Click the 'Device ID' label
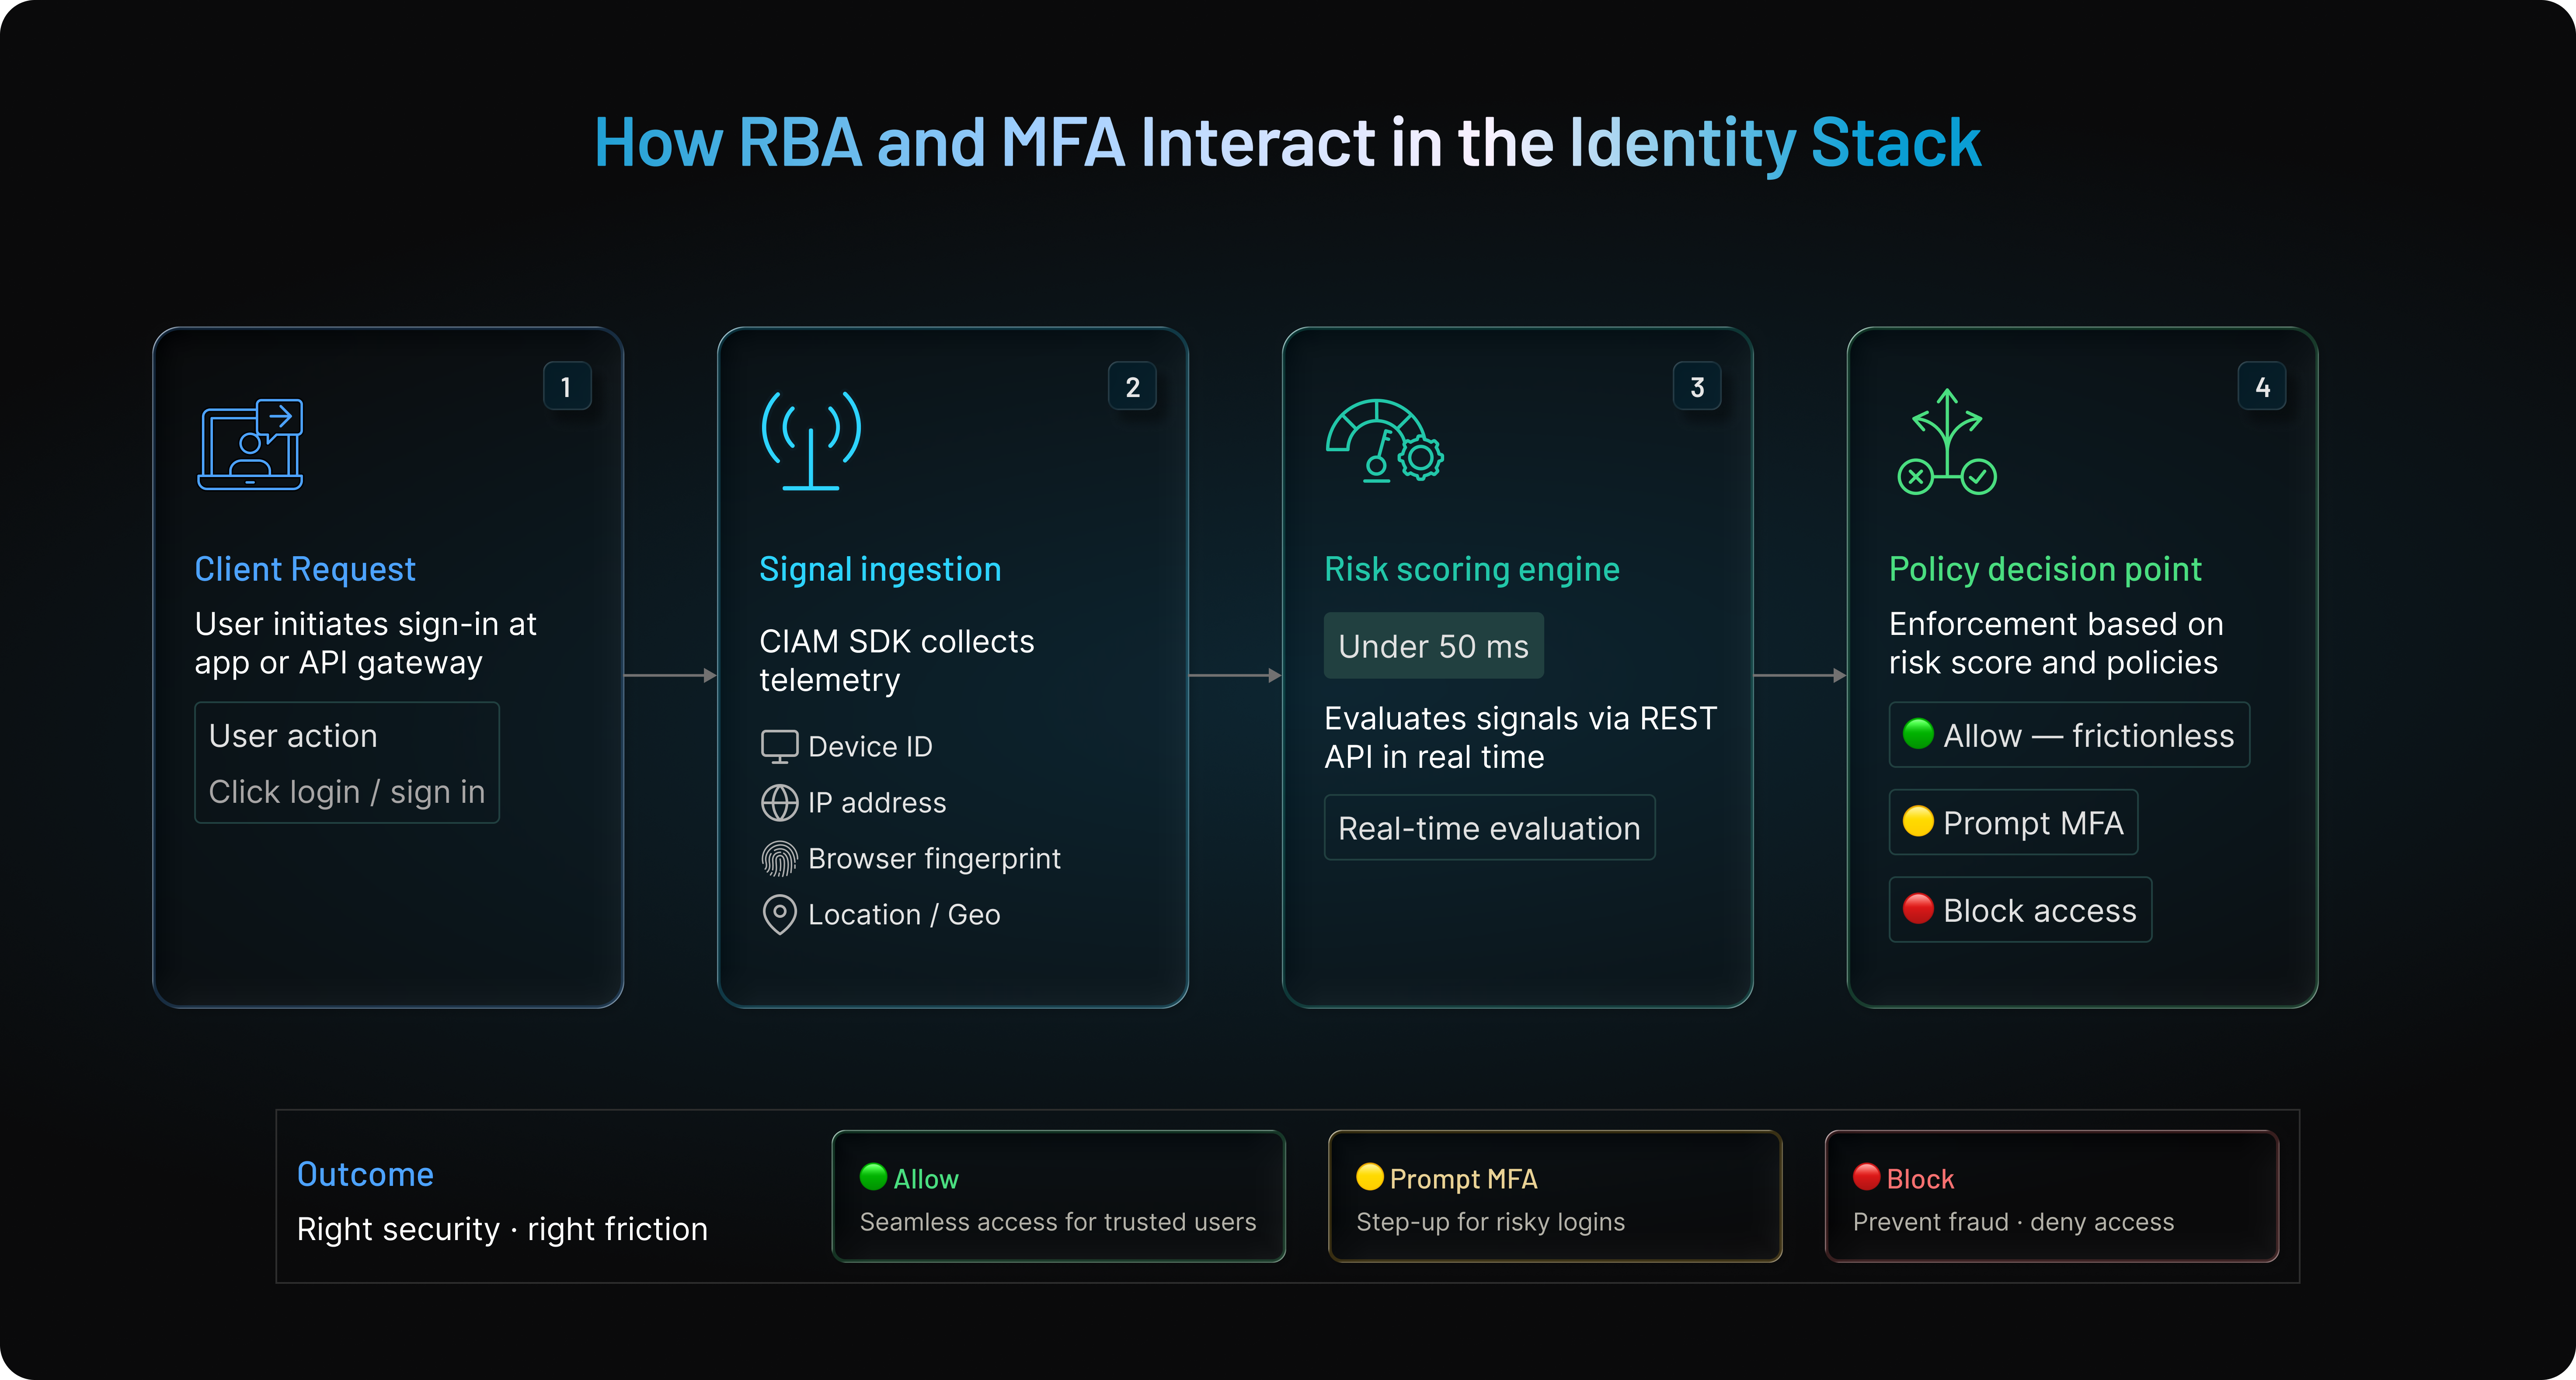The width and height of the screenshot is (2576, 1380). (870, 746)
